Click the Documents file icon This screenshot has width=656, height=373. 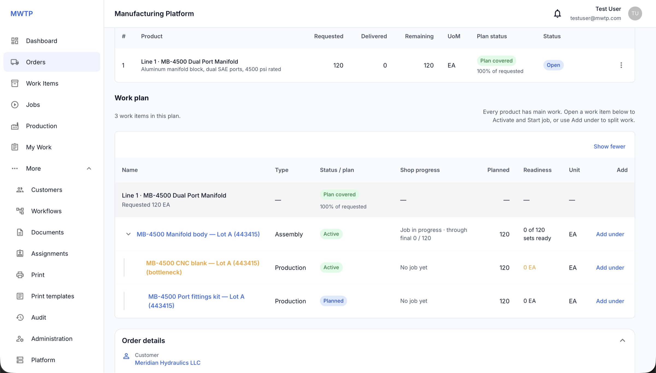[x=20, y=232]
